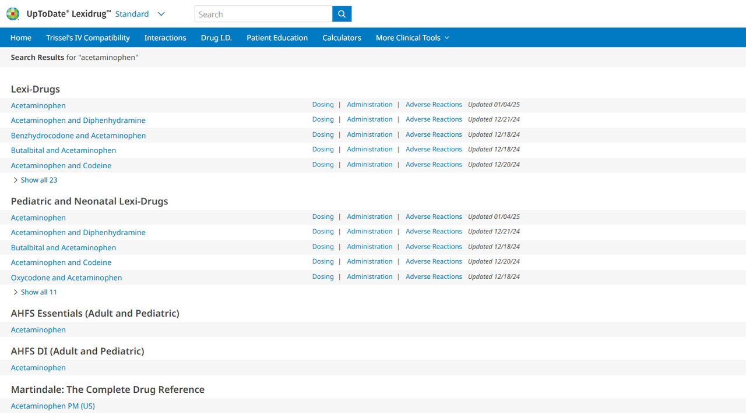Expand the More Clinical Tools menu
The image size is (746, 419).
pyautogui.click(x=412, y=38)
